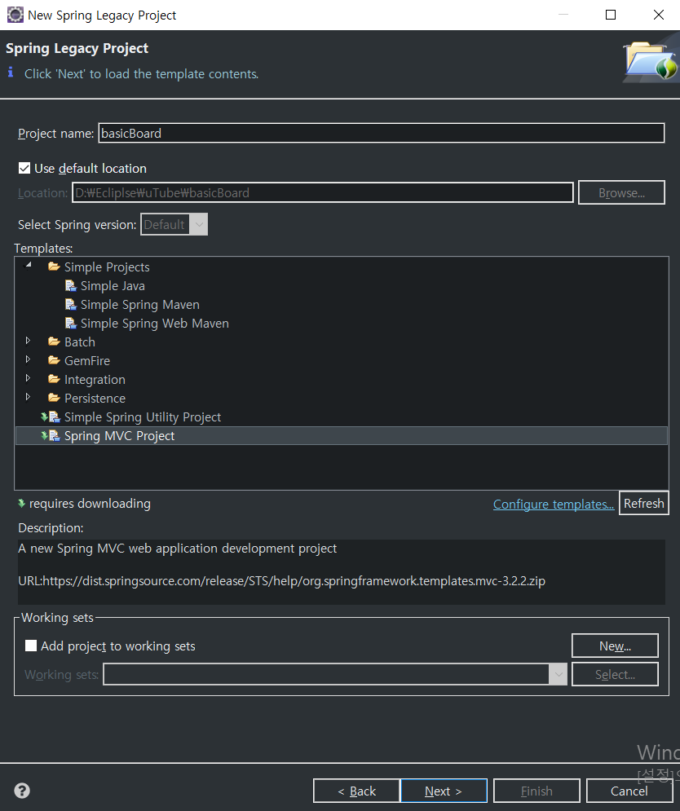Select the Simple Spring Web Maven template

coord(155,324)
